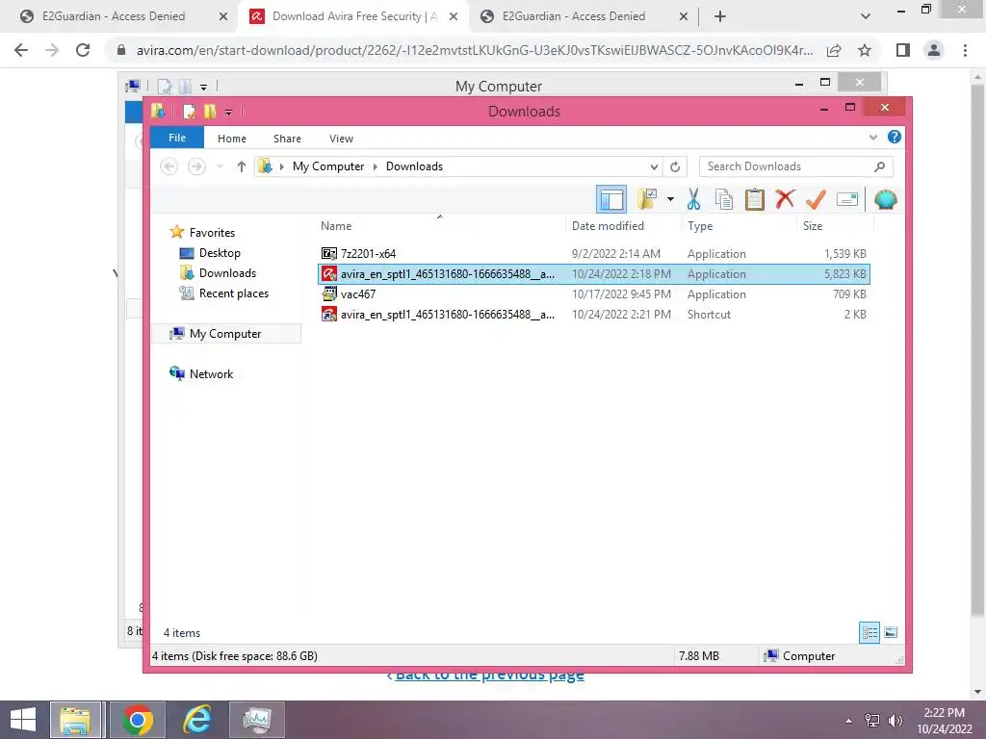Click the search magnifier icon
Viewport: 986px width, 739px height.
coord(880,166)
